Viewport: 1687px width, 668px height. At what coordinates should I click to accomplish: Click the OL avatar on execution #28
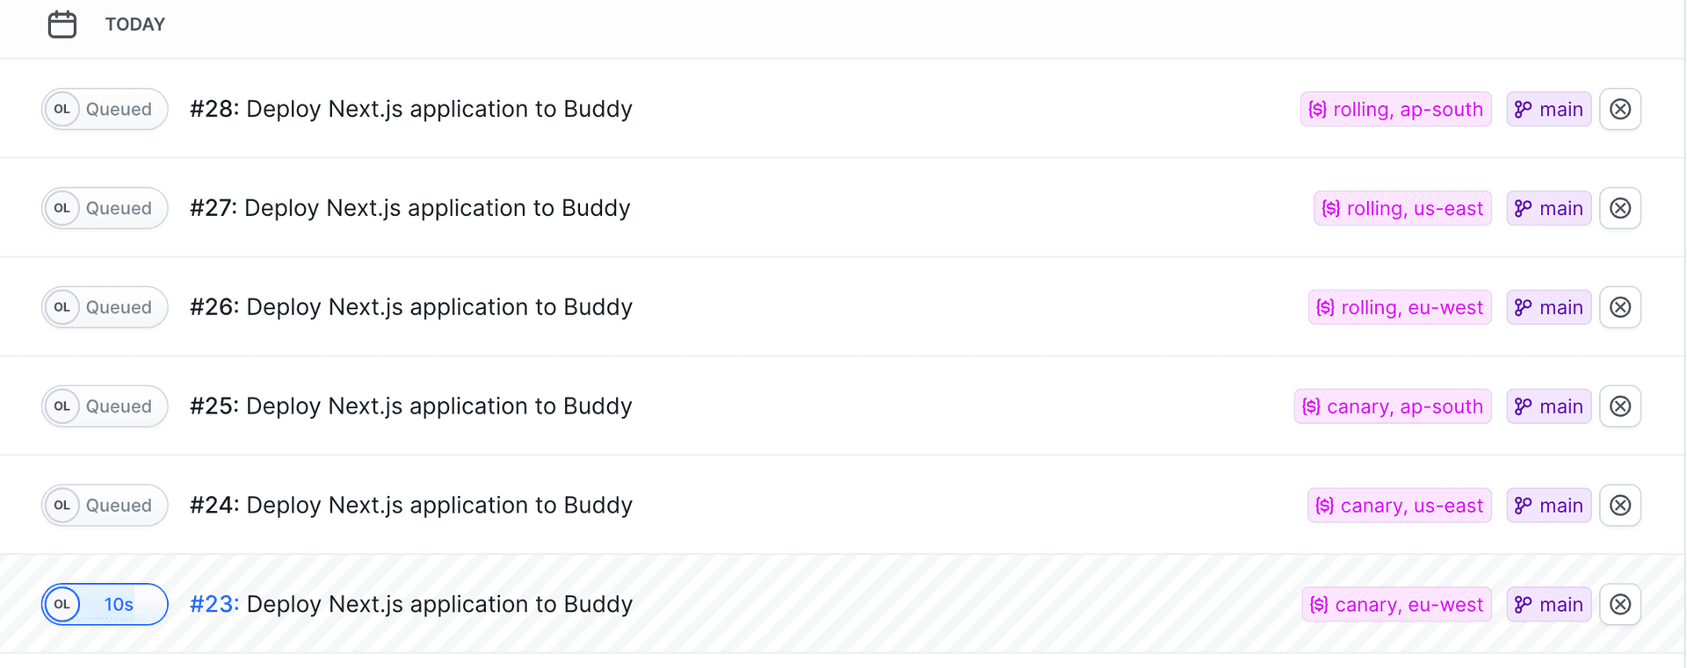[62, 110]
